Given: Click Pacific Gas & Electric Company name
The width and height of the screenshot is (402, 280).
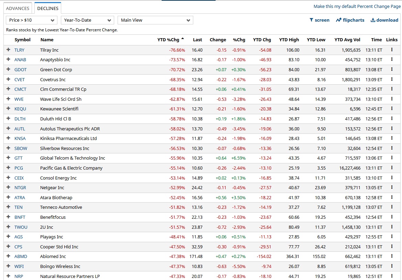Looking at the screenshot, I should 71,168.
